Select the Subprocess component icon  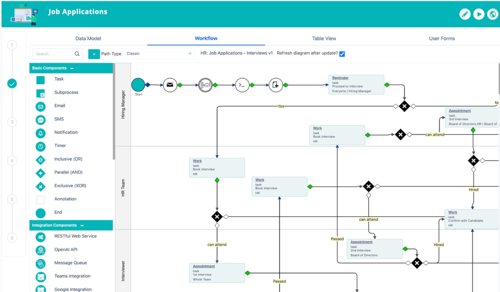42,92
